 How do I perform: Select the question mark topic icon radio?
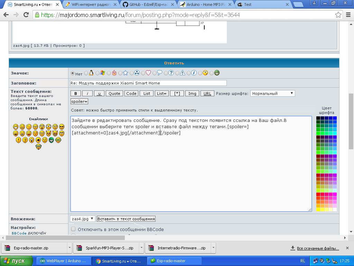tap(166, 73)
